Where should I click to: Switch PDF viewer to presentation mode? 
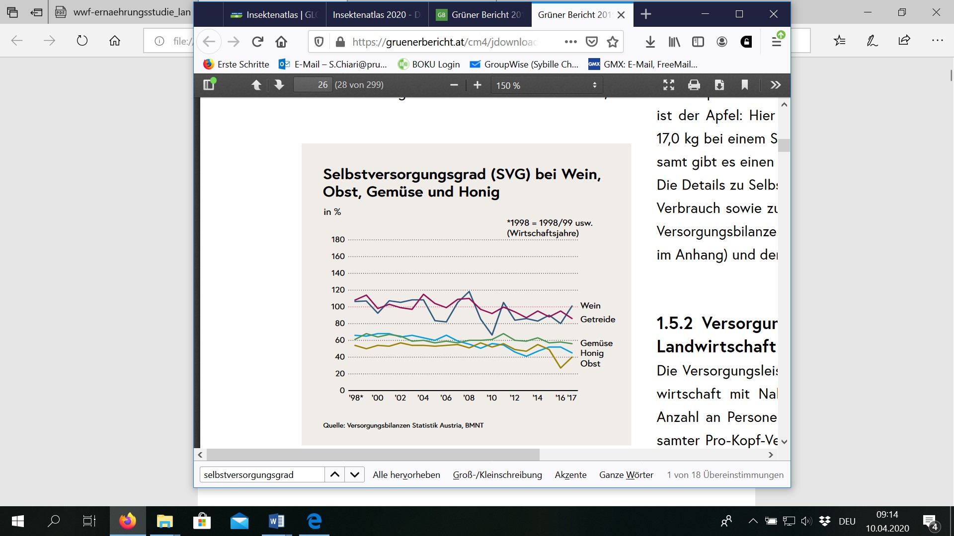669,85
